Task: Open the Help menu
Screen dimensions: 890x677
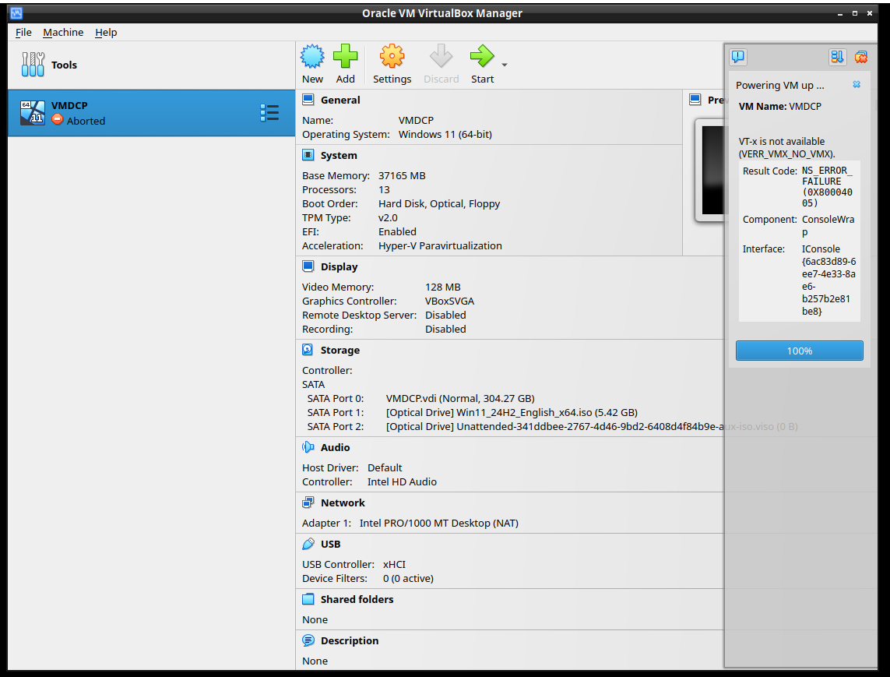Action: 106,32
